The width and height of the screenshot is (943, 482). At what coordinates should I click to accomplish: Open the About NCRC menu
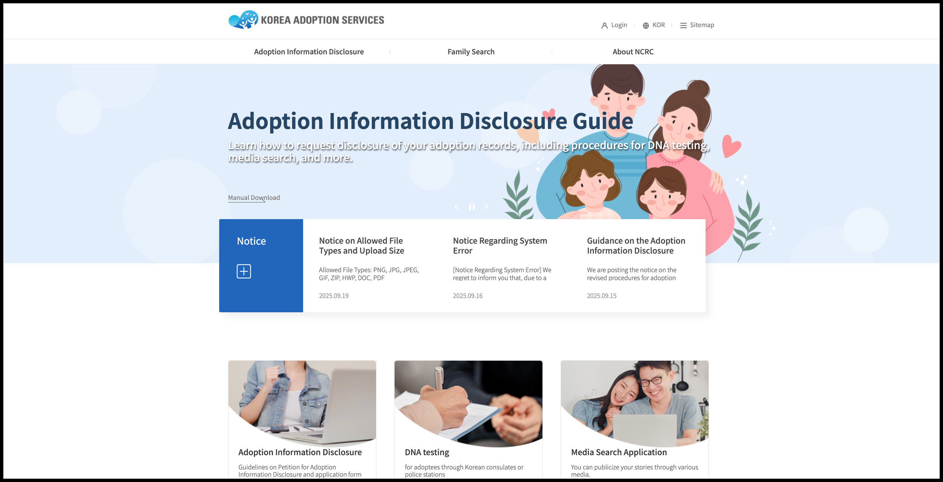tap(633, 52)
